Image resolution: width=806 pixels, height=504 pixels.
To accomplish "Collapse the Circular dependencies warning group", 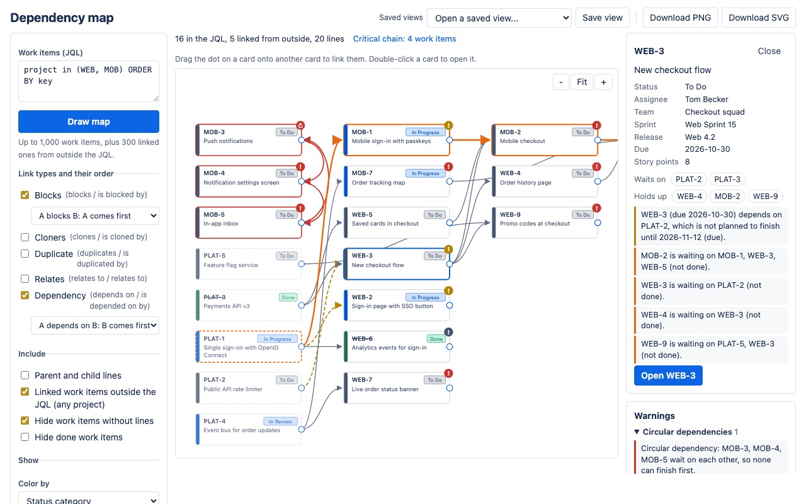I will click(x=686, y=432).
